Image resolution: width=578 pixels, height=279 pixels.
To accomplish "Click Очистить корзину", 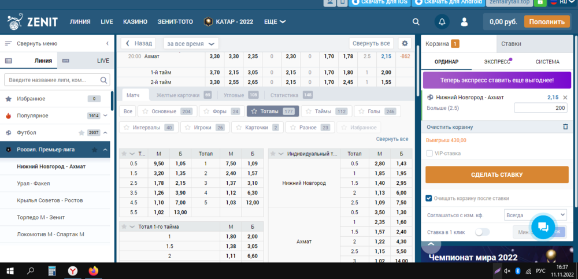I will pyautogui.click(x=450, y=127).
